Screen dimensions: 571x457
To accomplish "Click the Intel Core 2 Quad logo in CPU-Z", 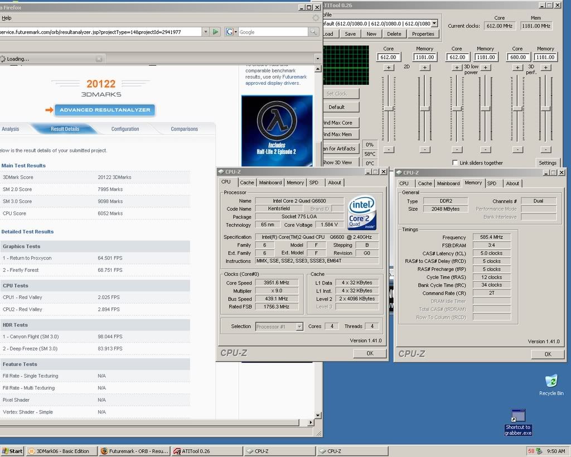I will pos(362,213).
